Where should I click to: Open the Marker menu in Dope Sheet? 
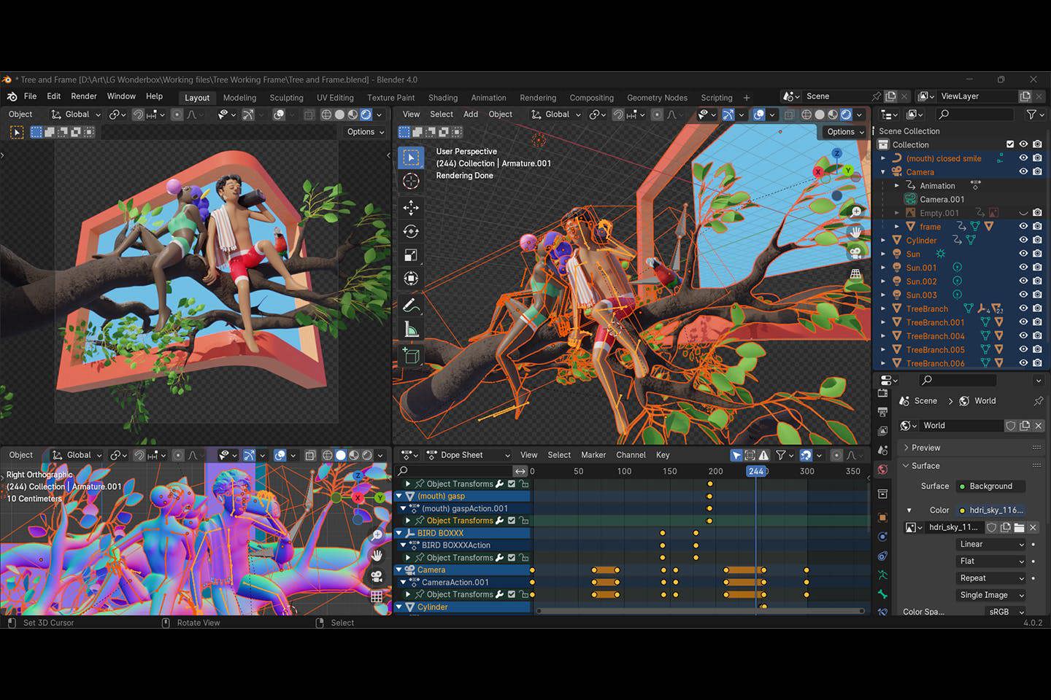click(x=593, y=455)
